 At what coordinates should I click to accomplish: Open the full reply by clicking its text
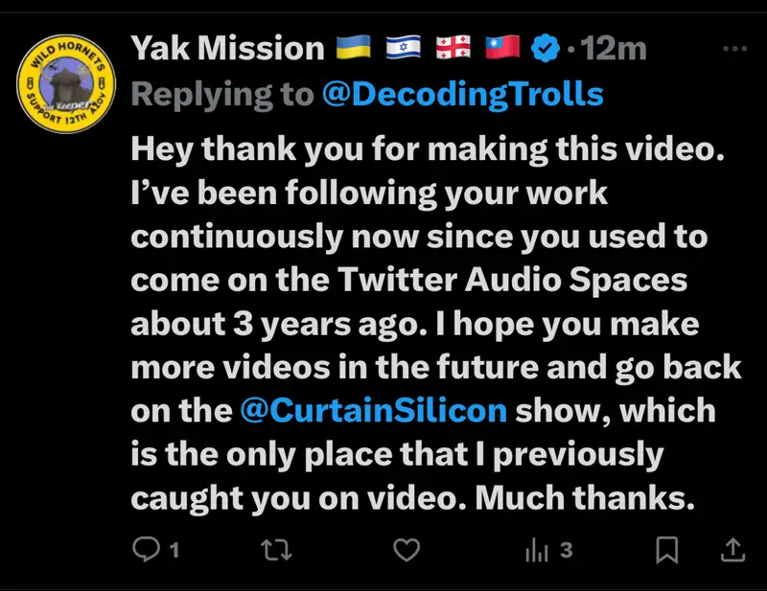(422, 321)
